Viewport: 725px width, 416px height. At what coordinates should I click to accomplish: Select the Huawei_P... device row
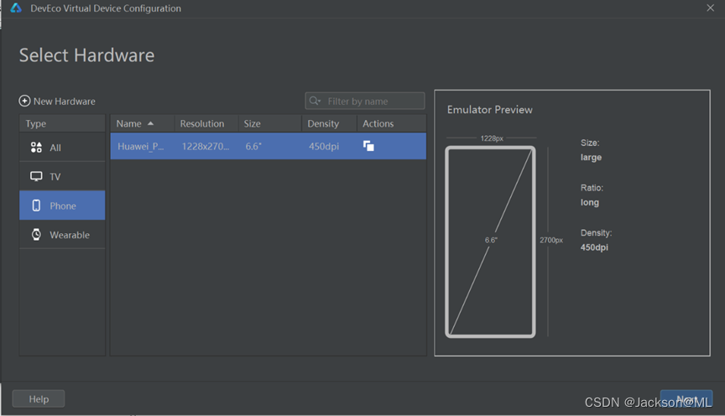[269, 146]
